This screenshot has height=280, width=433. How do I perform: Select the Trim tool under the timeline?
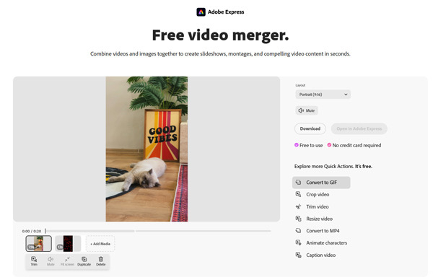(34, 261)
